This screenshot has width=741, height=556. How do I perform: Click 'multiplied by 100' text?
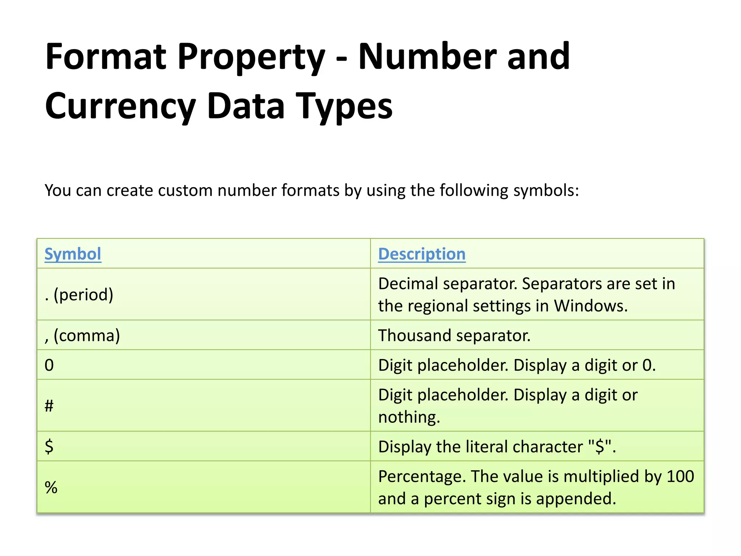coord(629,477)
